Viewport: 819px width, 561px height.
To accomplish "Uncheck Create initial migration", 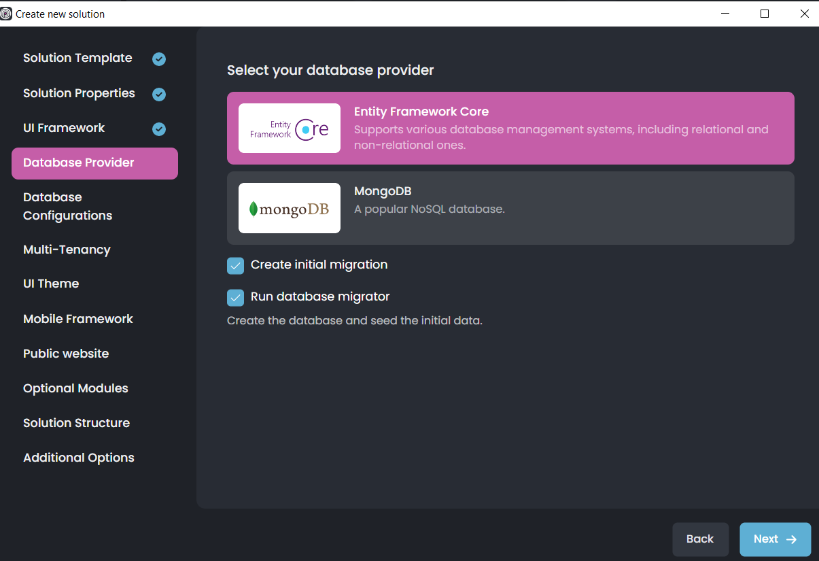I will tap(235, 266).
